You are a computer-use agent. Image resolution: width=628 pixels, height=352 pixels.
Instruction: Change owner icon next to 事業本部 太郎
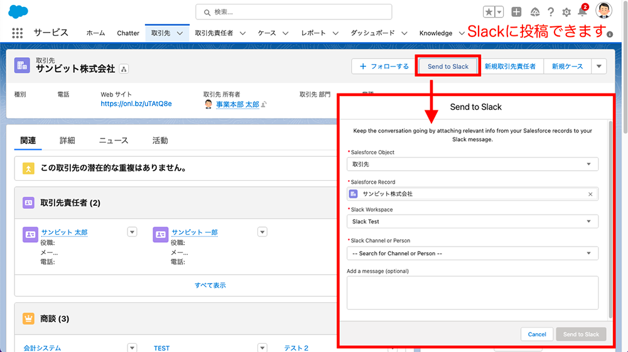pyautogui.click(x=264, y=104)
